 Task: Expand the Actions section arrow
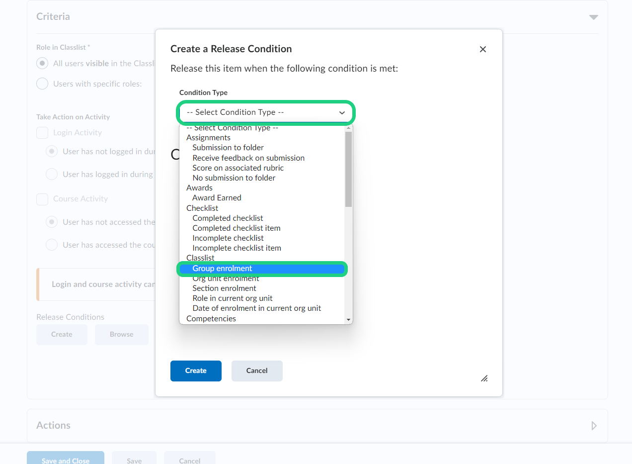point(593,426)
